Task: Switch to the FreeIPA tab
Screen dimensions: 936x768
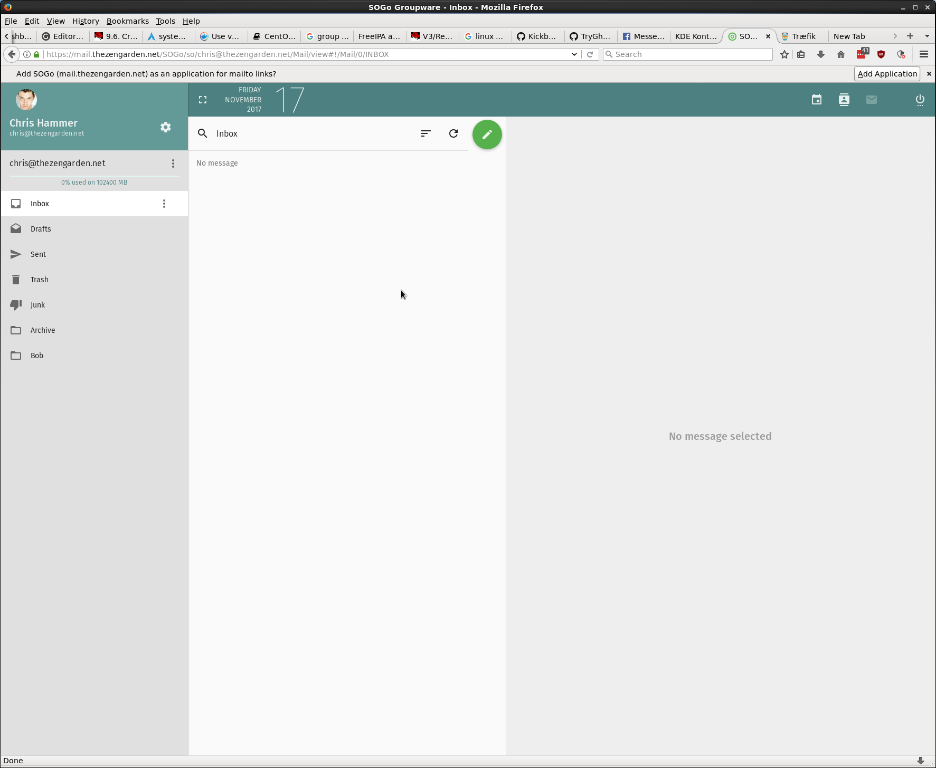Action: (379, 36)
